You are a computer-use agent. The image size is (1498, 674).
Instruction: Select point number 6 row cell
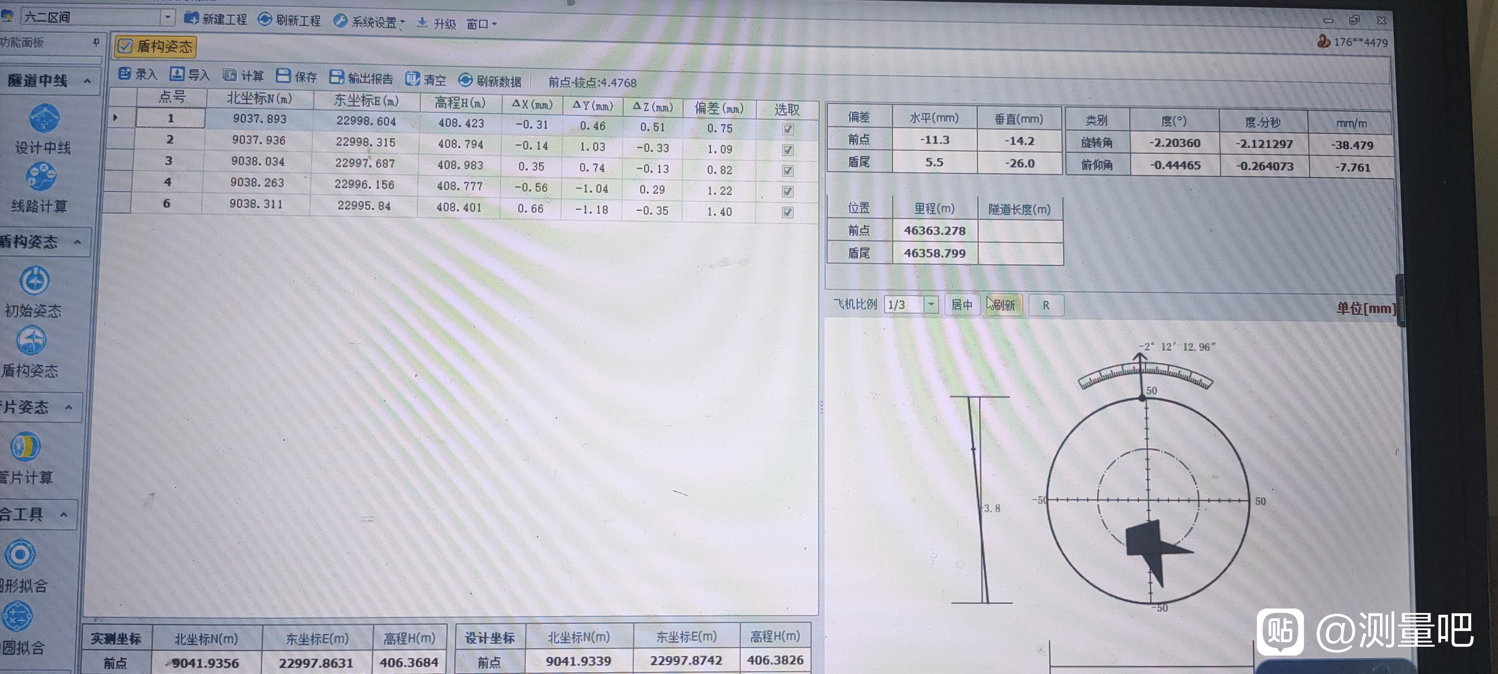tap(166, 204)
